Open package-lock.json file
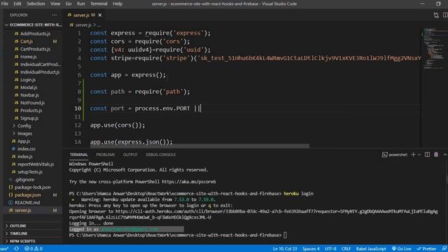 pos(33,188)
